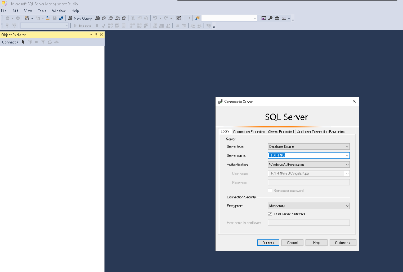This screenshot has height=272, width=403.
Task: Click the Connect button in dialog
Action: coord(268,243)
